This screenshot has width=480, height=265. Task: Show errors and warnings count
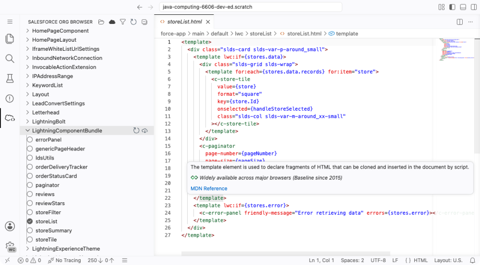point(29,260)
